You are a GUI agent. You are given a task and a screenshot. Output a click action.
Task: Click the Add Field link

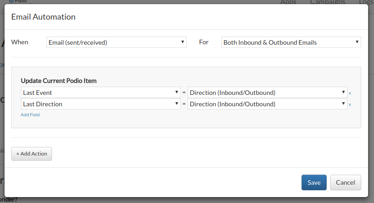tap(30, 115)
